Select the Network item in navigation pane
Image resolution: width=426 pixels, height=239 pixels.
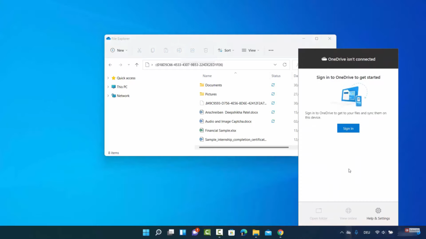click(x=123, y=96)
